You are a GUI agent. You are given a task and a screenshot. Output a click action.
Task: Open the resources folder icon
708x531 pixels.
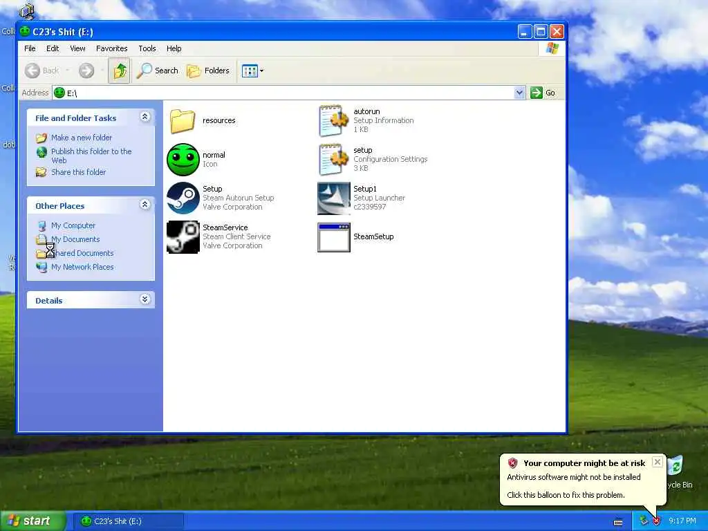pyautogui.click(x=183, y=121)
